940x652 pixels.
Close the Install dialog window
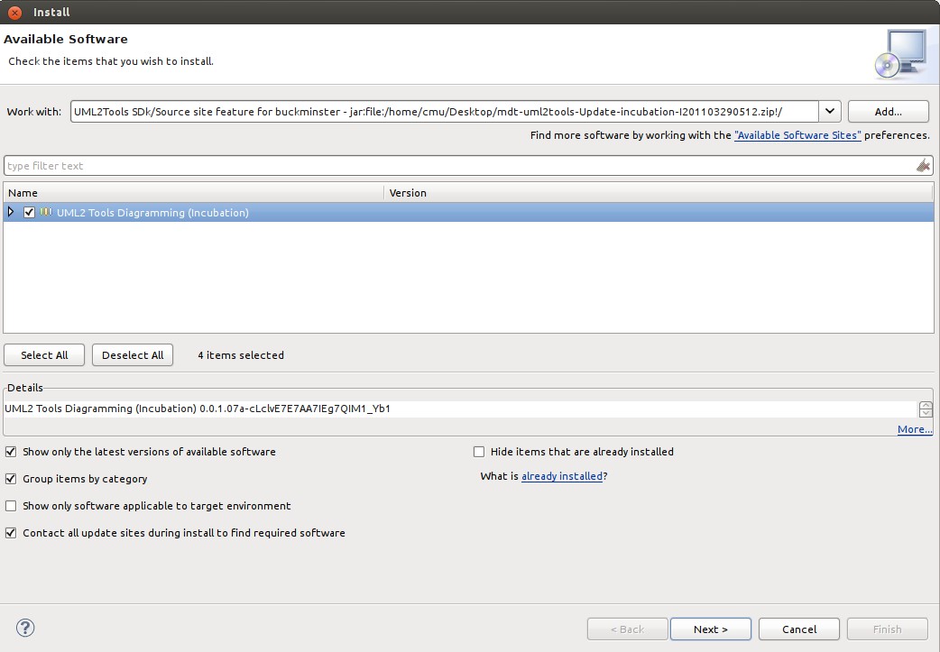(14, 12)
